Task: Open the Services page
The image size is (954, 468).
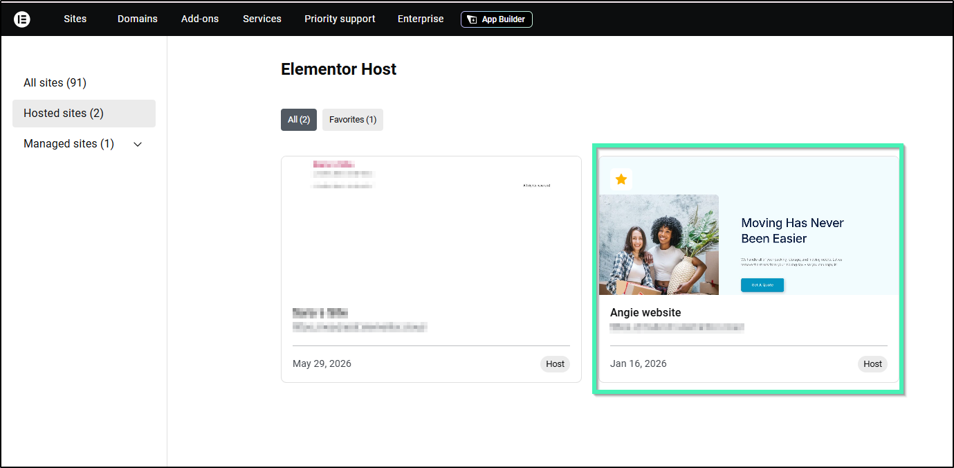Action: coord(262,19)
